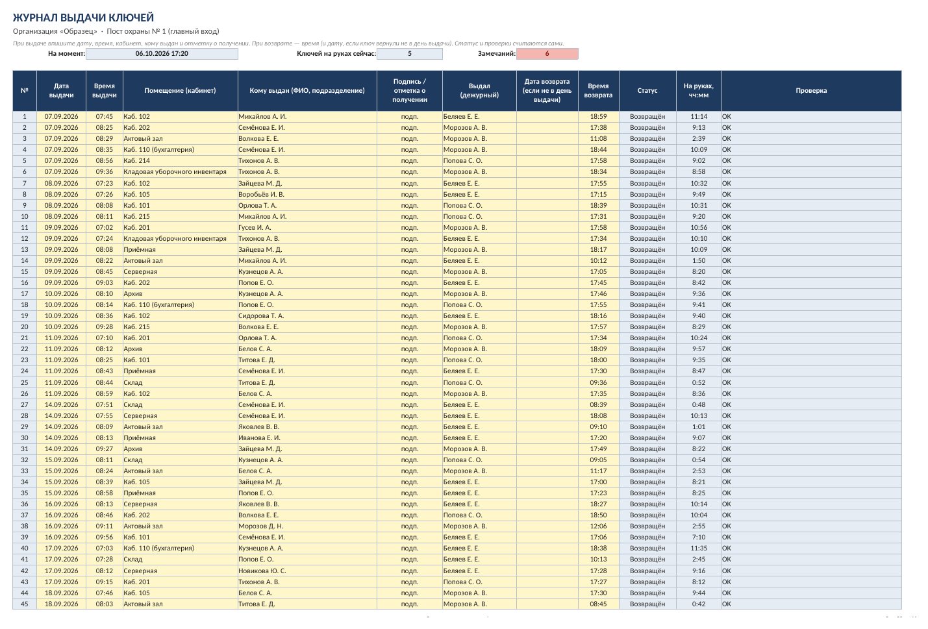Click the red «Замечаний» count cell

pyautogui.click(x=547, y=54)
